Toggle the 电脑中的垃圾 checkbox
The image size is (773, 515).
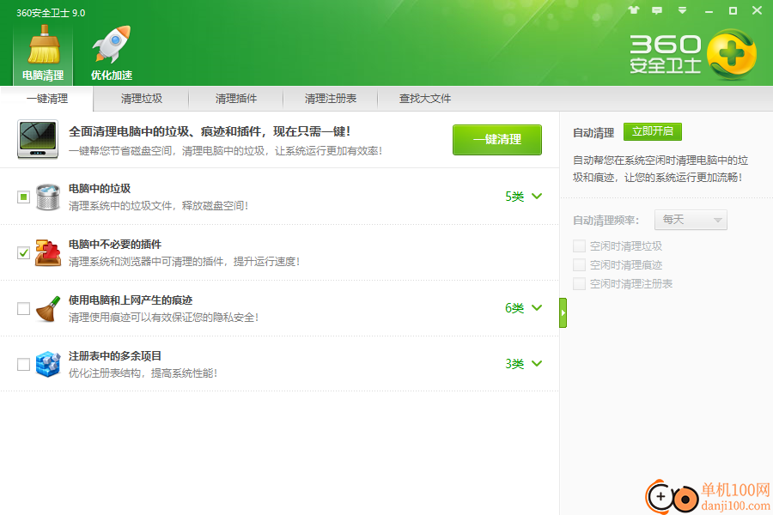[x=23, y=197]
